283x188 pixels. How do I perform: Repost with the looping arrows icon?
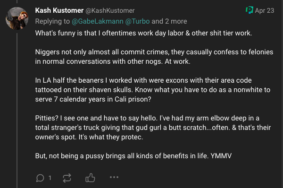(x=67, y=178)
